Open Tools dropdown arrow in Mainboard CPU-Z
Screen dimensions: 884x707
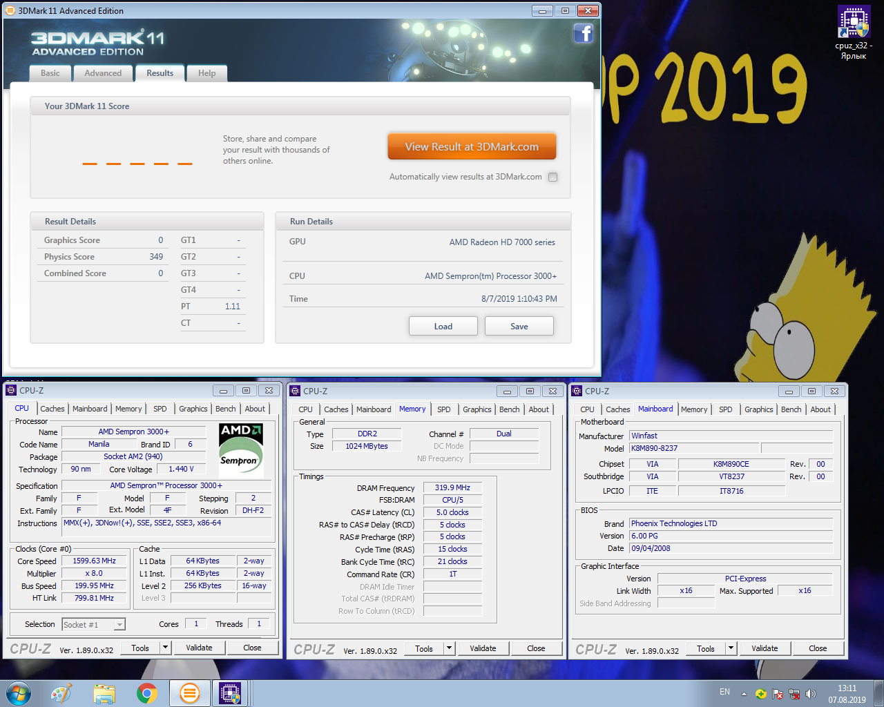pos(731,648)
